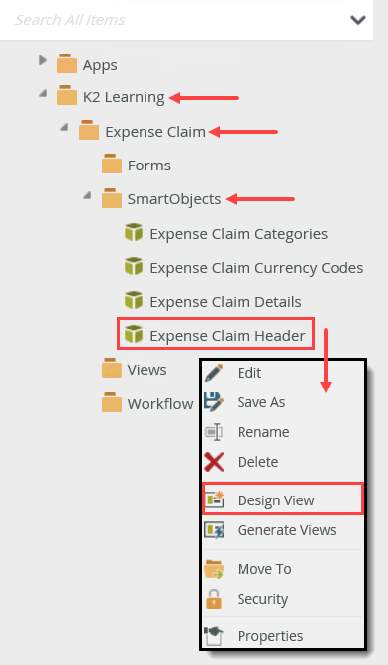This screenshot has height=665, width=388.
Task: Select the Apps tree item label
Action: [100, 65]
